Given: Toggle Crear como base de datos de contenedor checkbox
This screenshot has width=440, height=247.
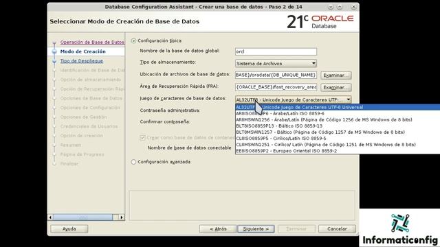Looking at the screenshot, I should tap(142, 137).
